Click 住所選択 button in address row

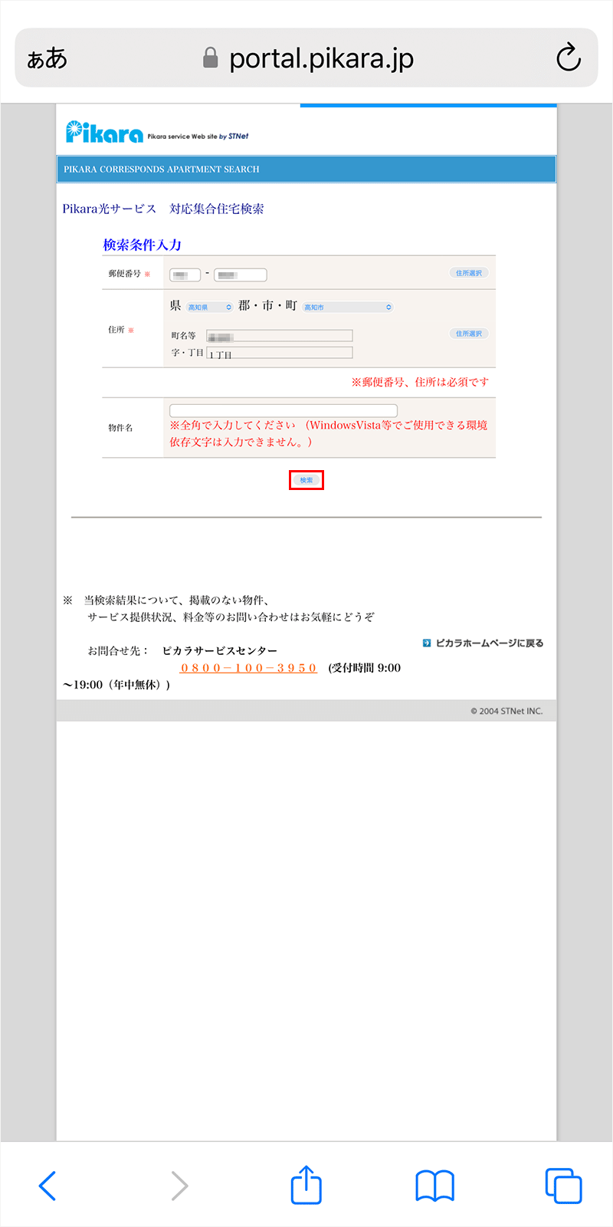[469, 334]
